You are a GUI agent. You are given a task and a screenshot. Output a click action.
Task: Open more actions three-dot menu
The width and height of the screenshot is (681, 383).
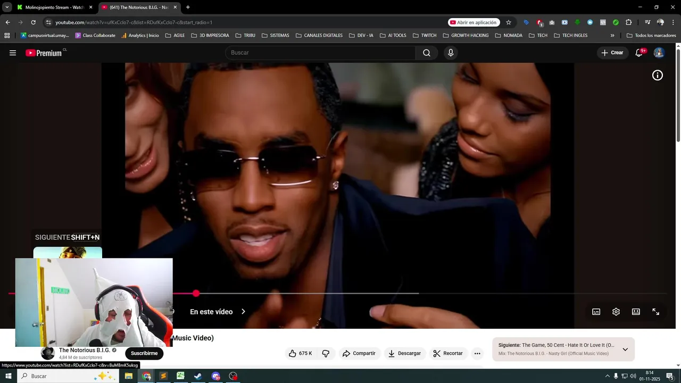click(x=477, y=353)
